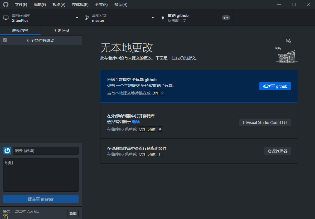Expand the current repository GiteePlus dropdown
The image size is (315, 219).
pos(41,18)
